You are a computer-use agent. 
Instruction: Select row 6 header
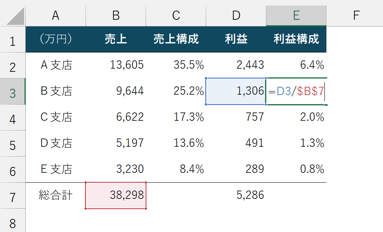pyautogui.click(x=13, y=170)
